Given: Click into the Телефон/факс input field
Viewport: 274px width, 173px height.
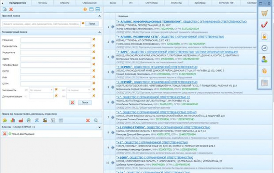Looking at the screenshot, I should [56, 65].
